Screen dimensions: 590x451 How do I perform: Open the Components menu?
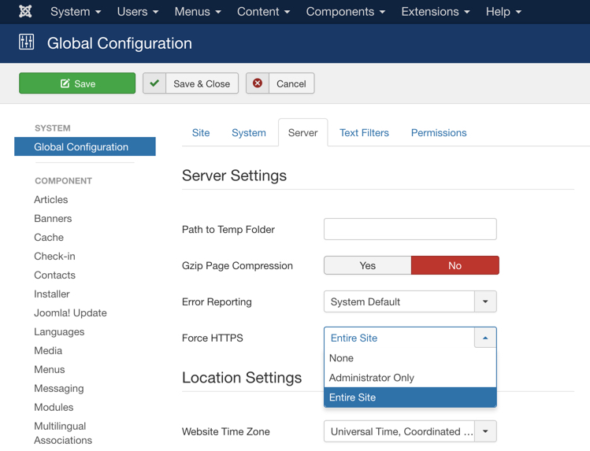(346, 12)
